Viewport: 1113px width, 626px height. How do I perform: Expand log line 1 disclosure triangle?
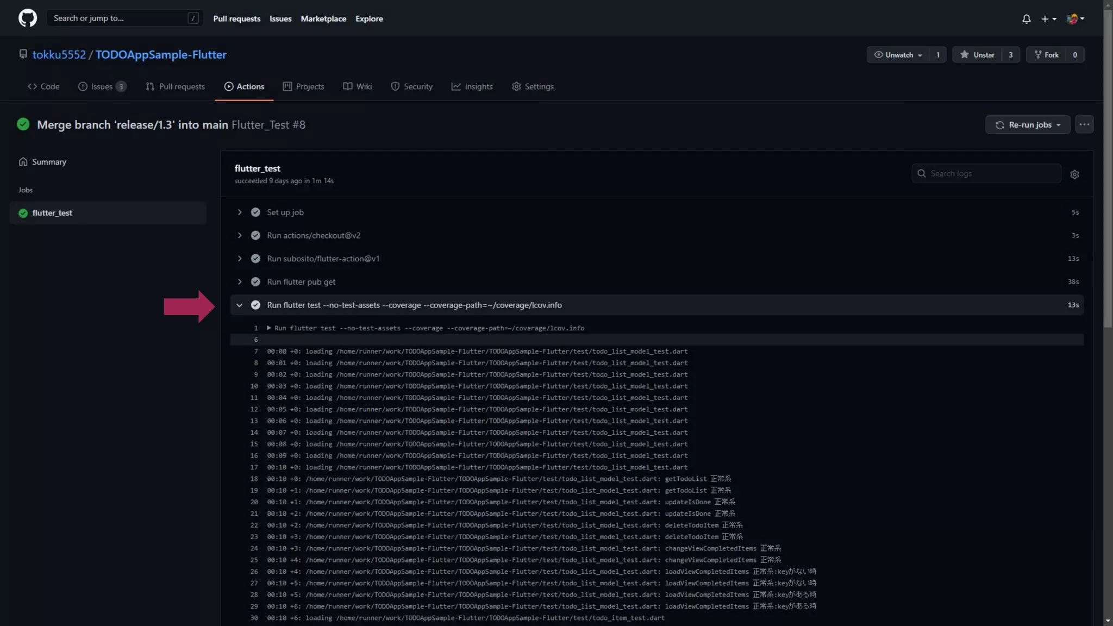pos(269,328)
